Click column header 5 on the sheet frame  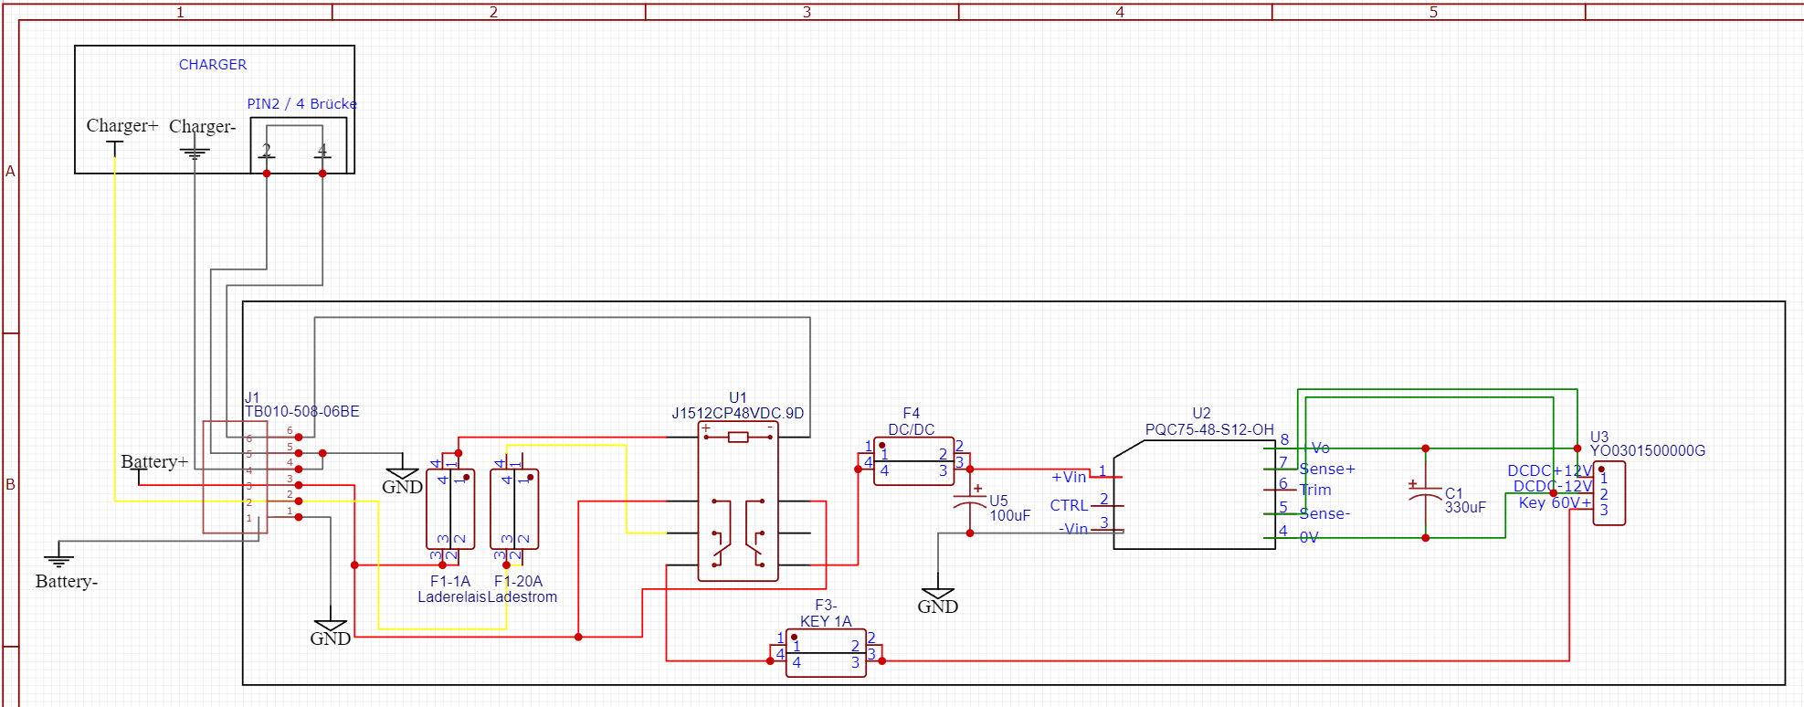(x=1433, y=12)
